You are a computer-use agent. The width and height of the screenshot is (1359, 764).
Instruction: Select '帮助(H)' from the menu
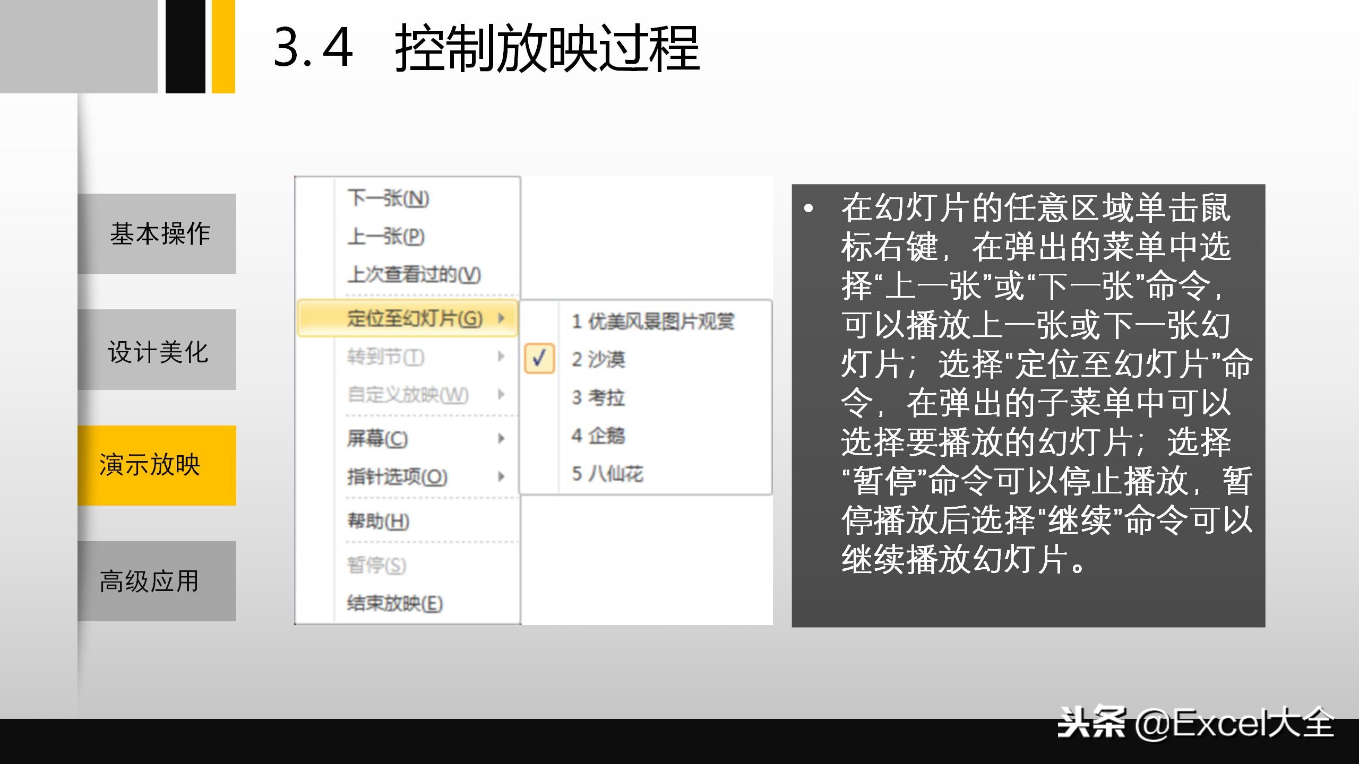377,521
